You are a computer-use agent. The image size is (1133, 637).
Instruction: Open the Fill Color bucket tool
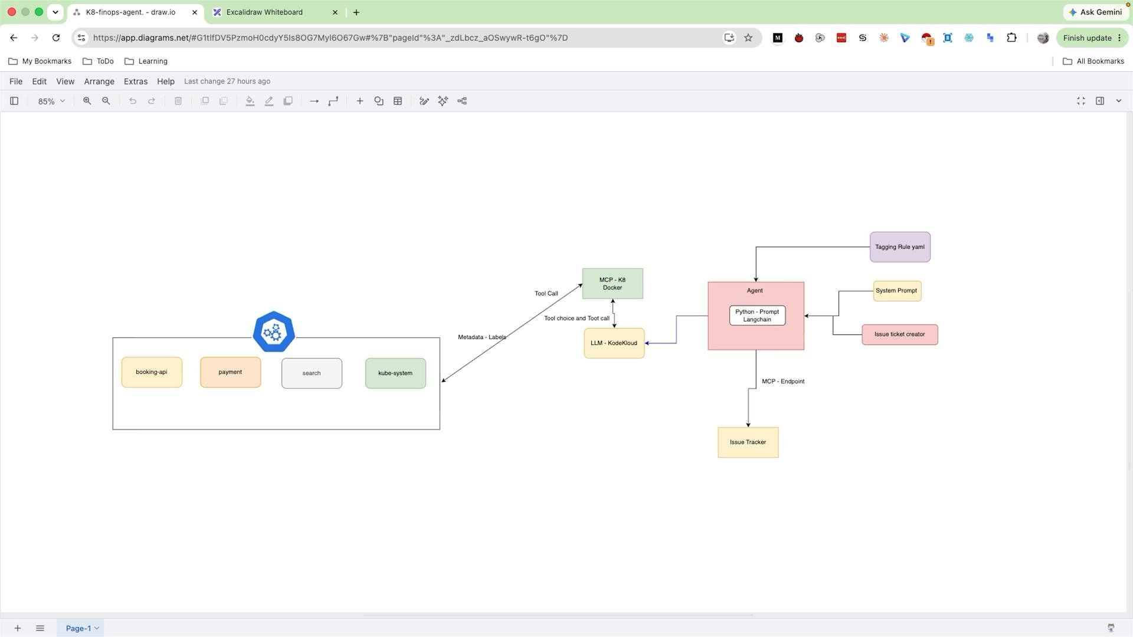(250, 101)
